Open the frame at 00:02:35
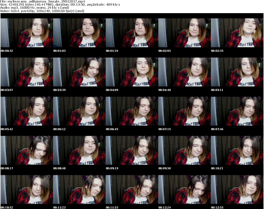The width and height of the screenshot is (264, 209). tap(237, 33)
